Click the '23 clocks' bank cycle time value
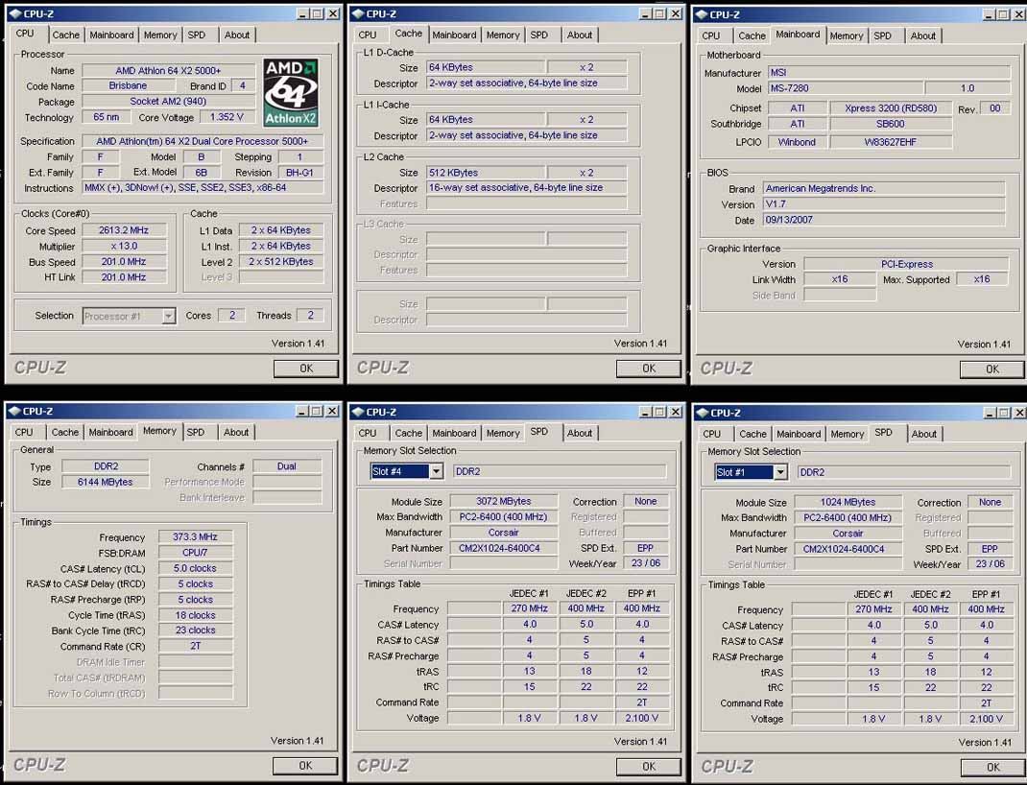Screen dimensions: 1027x785 [x=195, y=630]
